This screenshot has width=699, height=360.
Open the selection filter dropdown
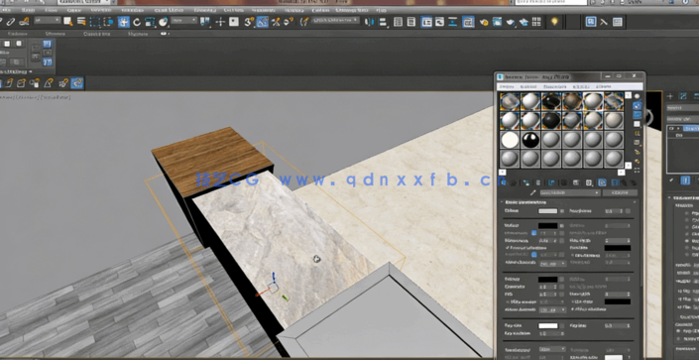48,20
